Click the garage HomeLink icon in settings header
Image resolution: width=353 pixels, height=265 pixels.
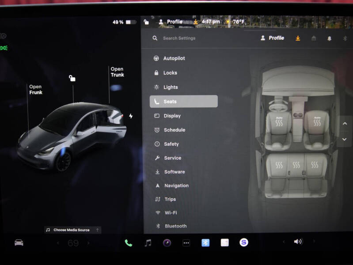pyautogui.click(x=314, y=38)
